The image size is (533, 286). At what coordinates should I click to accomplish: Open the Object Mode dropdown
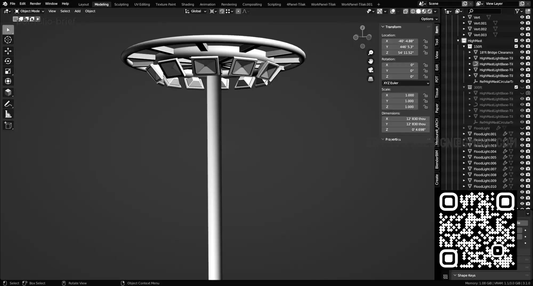(x=29, y=11)
